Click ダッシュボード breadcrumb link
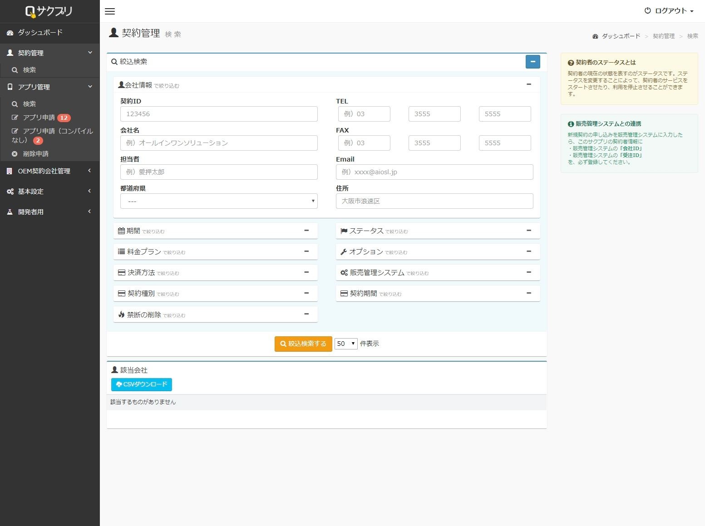Image resolution: width=705 pixels, height=526 pixels. point(621,36)
